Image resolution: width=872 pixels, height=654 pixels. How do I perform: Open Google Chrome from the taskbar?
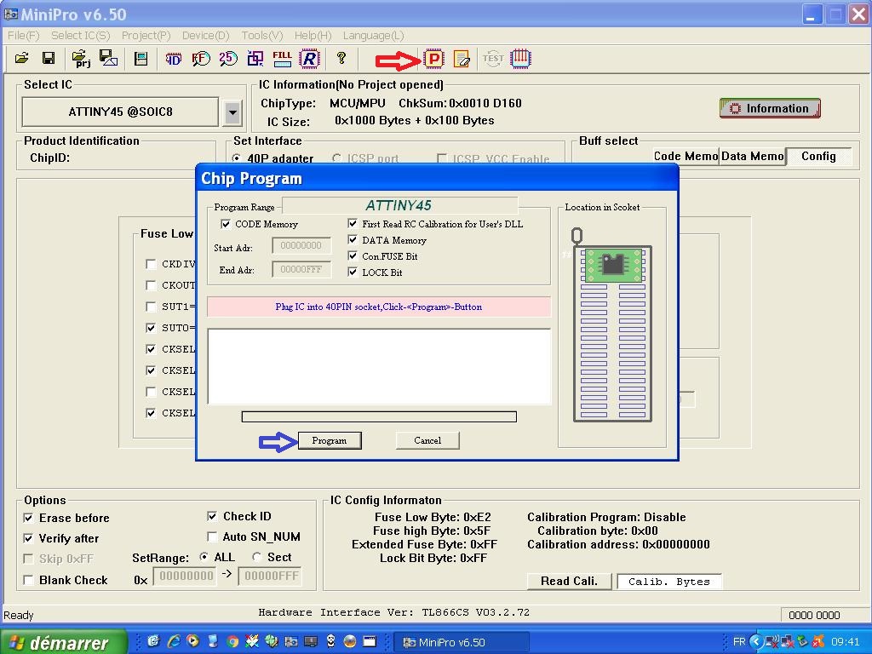pos(233,642)
